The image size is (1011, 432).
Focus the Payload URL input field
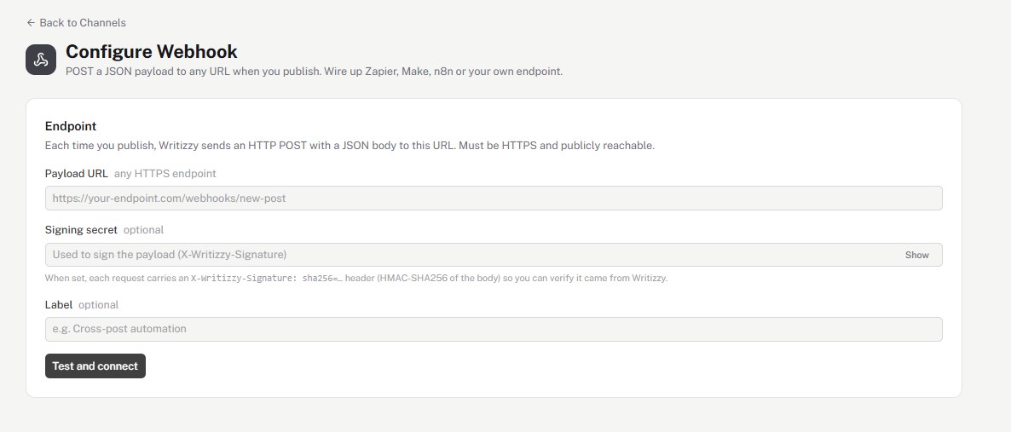pyautogui.click(x=494, y=198)
